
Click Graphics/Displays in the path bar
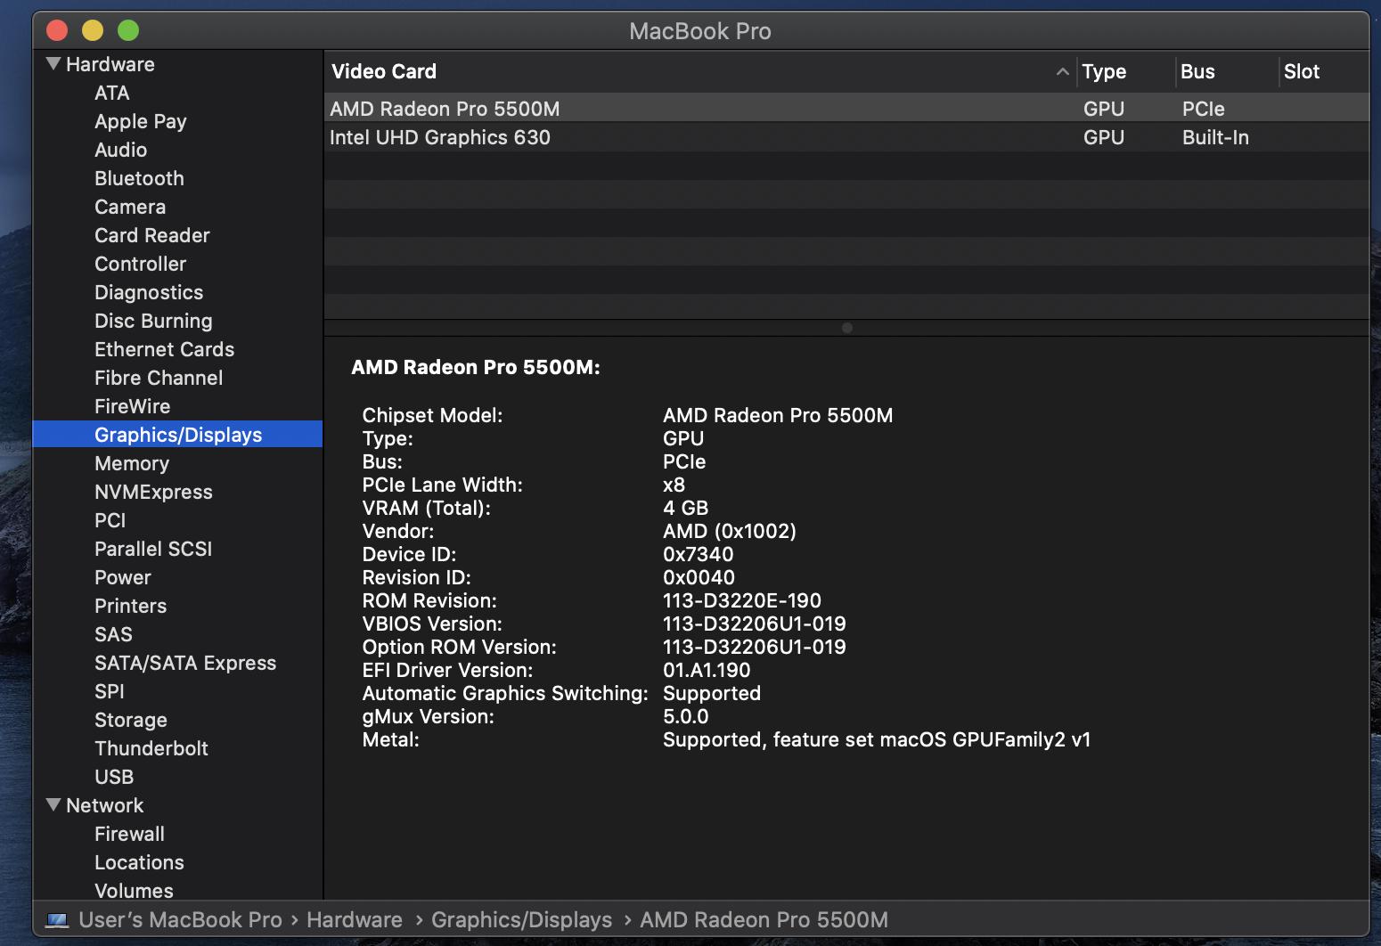(x=521, y=920)
